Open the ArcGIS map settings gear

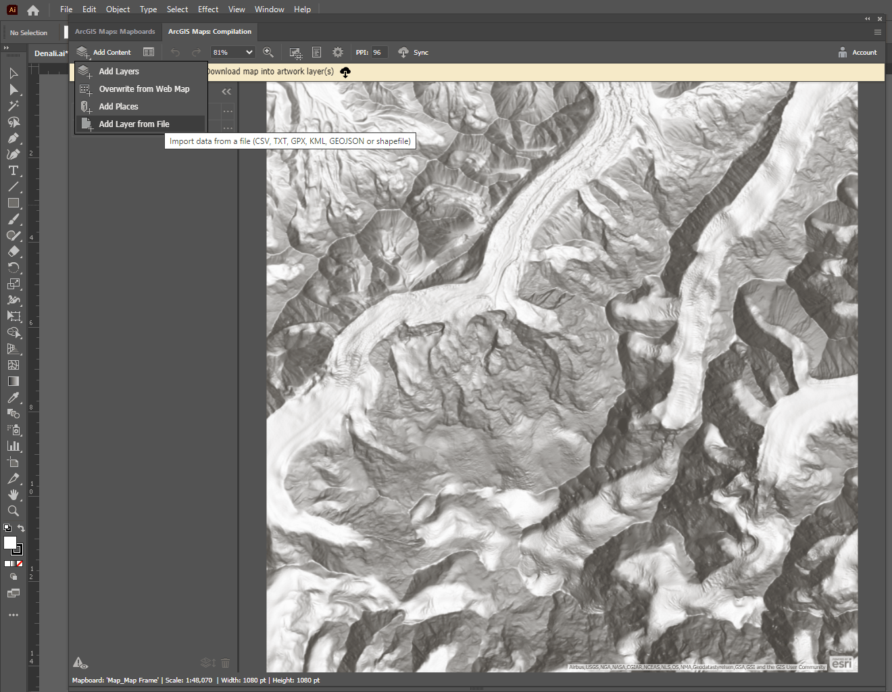337,52
